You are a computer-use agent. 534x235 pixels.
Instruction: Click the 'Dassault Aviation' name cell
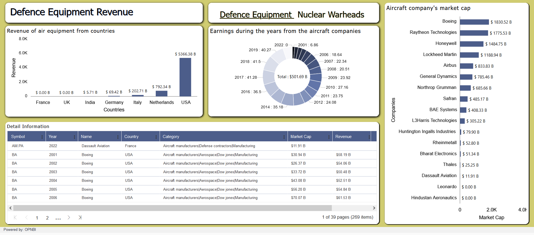(95, 146)
